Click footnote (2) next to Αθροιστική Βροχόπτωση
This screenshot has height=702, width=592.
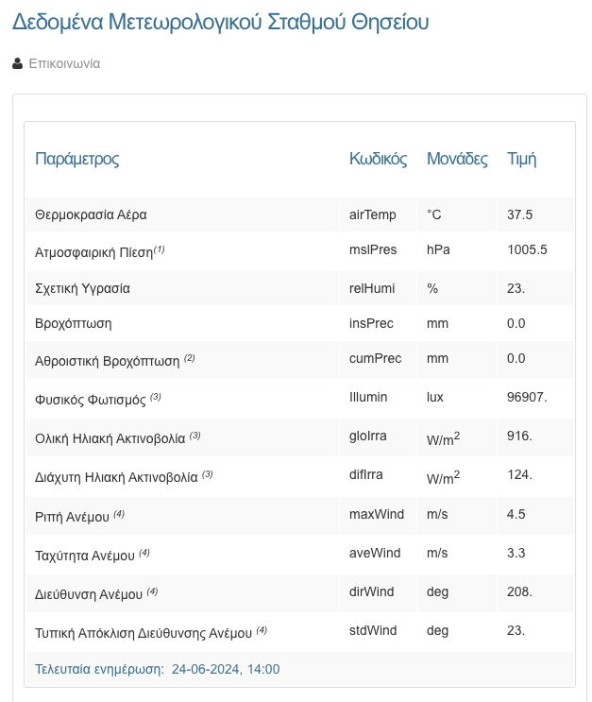click(x=189, y=358)
